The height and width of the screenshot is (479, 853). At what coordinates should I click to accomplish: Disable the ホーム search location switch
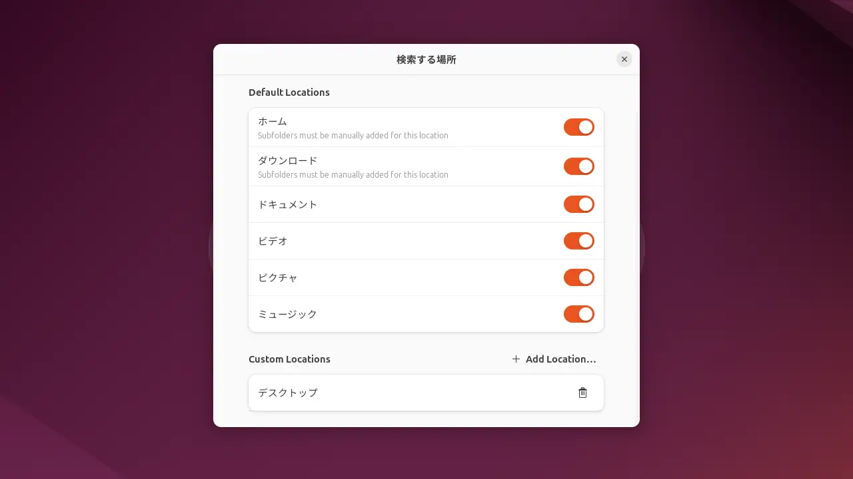pyautogui.click(x=579, y=127)
